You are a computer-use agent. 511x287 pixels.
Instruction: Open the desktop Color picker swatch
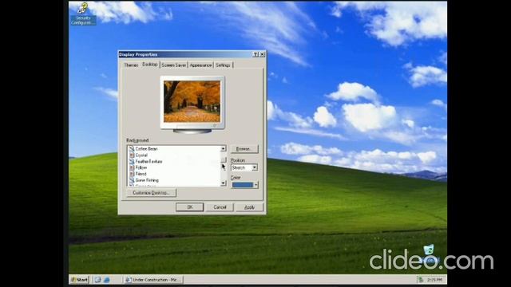click(x=242, y=185)
